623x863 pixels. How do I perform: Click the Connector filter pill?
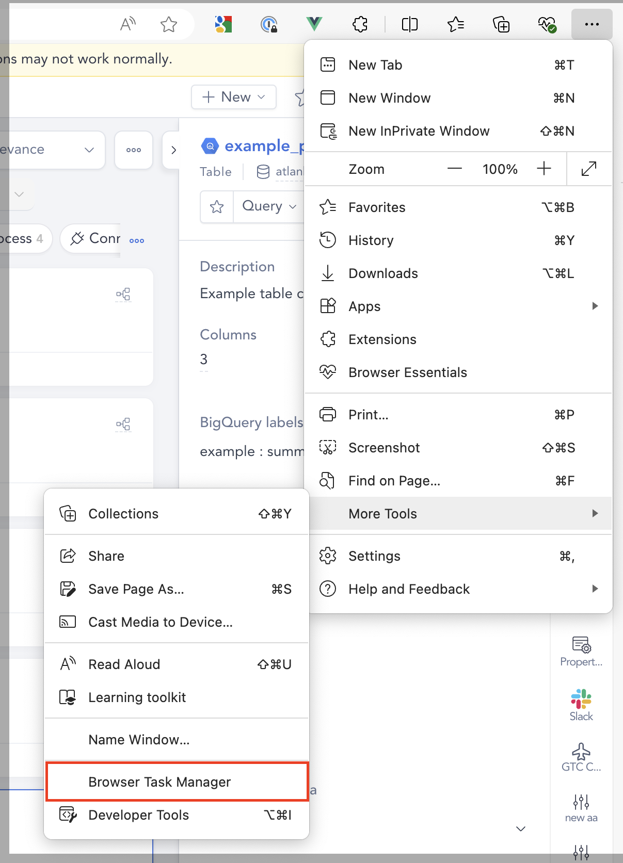pyautogui.click(x=91, y=238)
